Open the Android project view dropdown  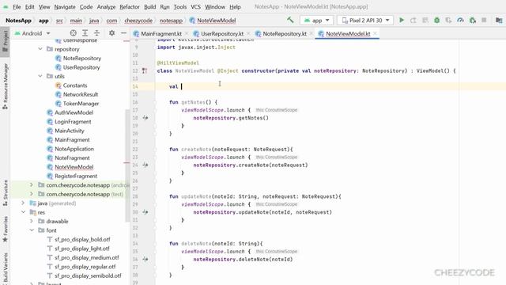point(32,33)
